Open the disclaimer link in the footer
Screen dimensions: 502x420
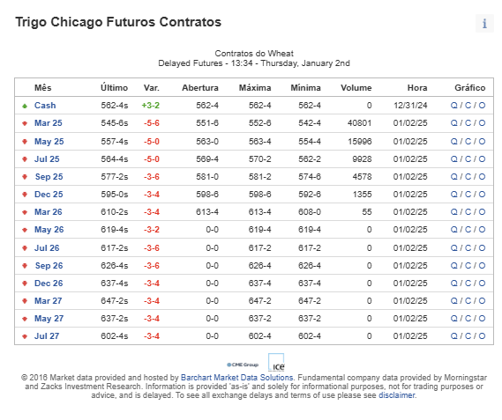(397, 395)
